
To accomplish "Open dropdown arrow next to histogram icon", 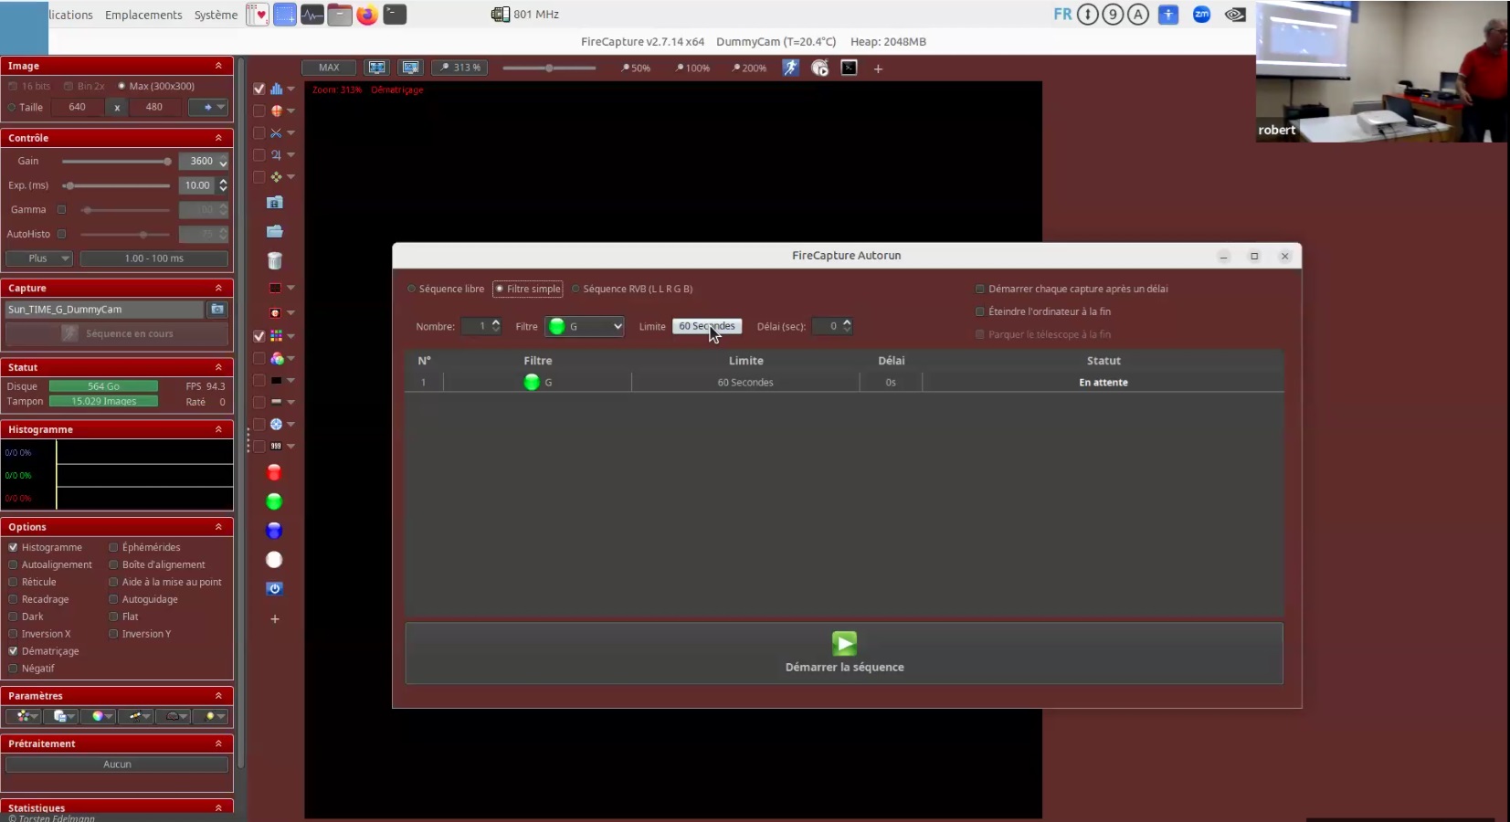I will [290, 90].
